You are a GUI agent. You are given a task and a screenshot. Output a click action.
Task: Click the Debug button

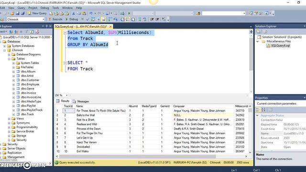click(72, 19)
